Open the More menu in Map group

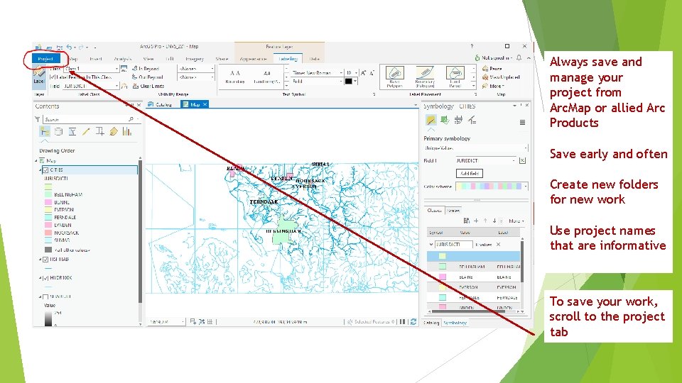[x=493, y=86]
